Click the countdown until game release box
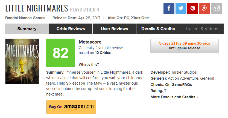Viewport: 228px width, 118px height. (185, 46)
